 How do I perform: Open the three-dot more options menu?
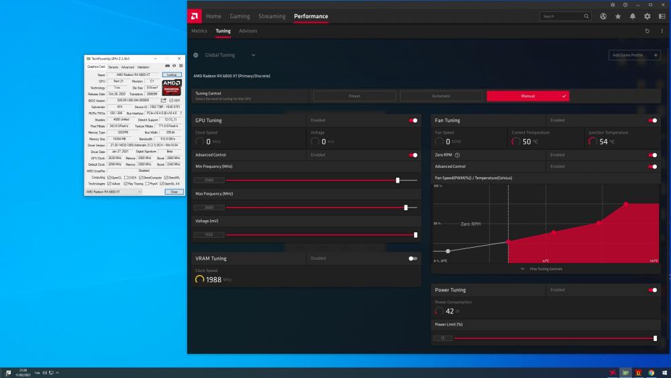click(662, 31)
